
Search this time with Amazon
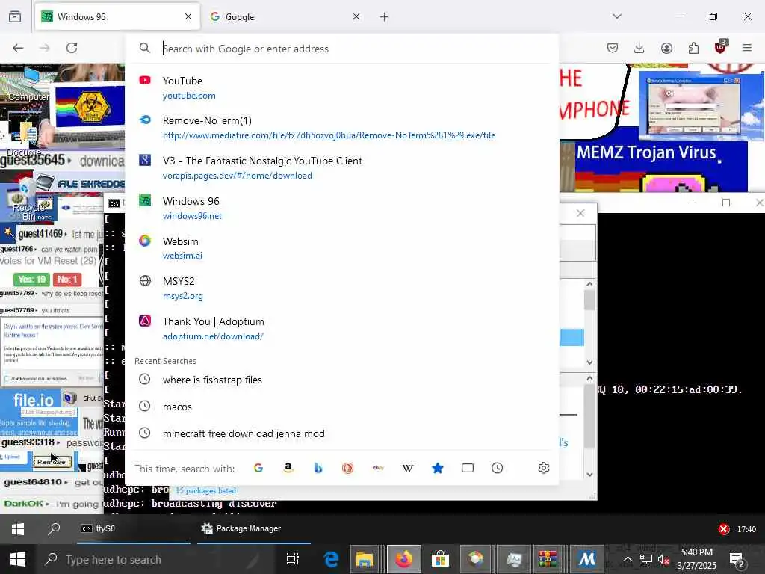[288, 468]
